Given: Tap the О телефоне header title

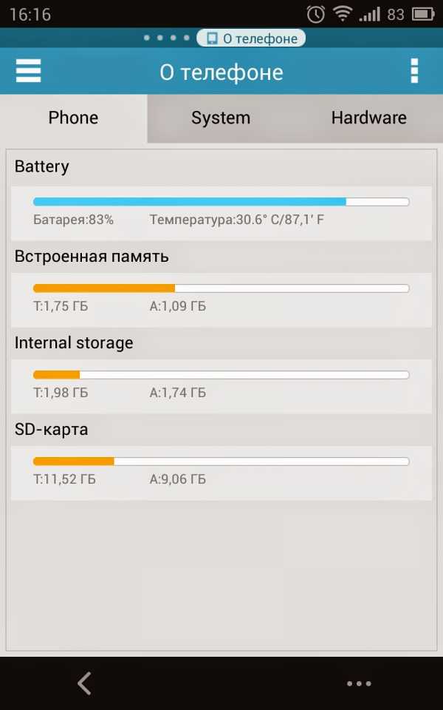Looking at the screenshot, I should (x=221, y=72).
